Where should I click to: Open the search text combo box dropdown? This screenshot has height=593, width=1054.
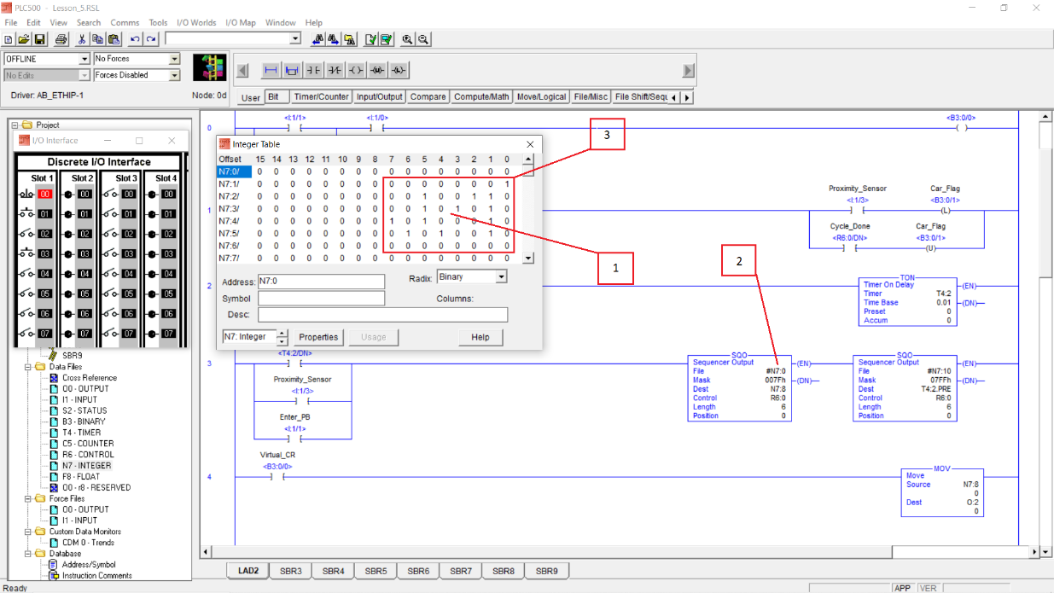295,38
